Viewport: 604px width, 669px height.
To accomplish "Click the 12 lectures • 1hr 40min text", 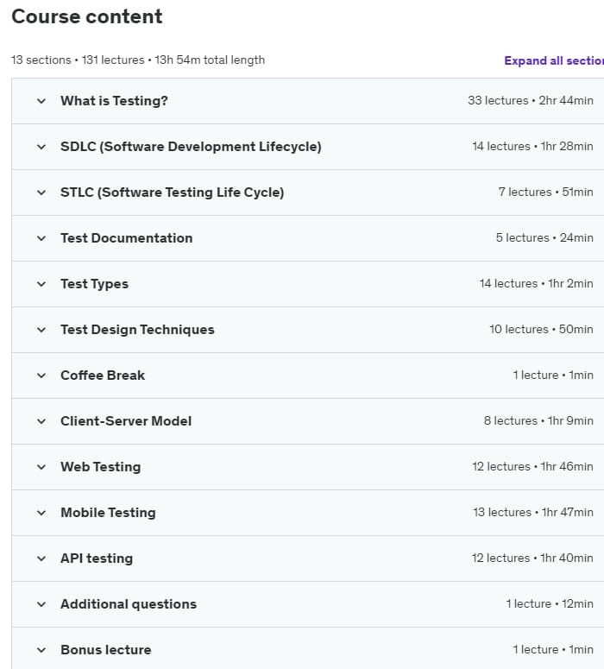I will click(532, 558).
